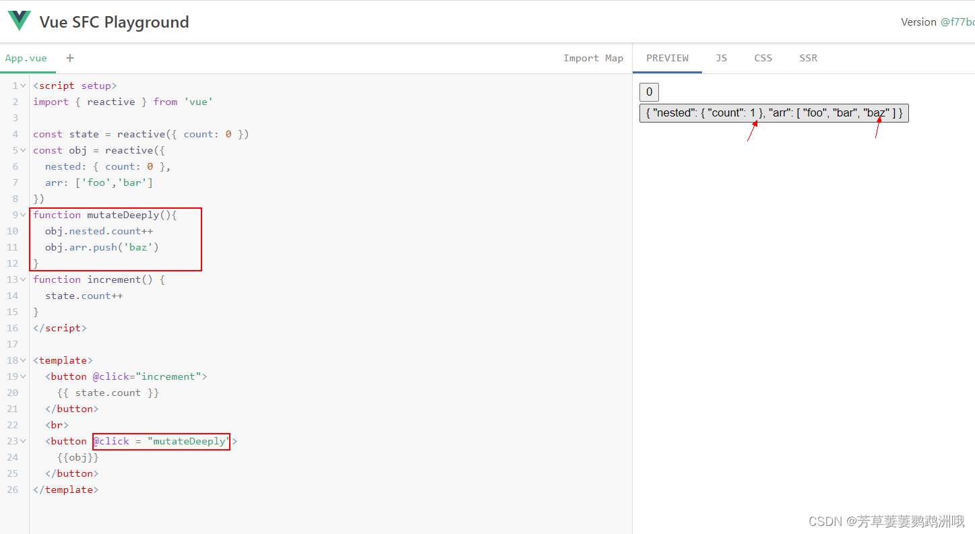
Task: Click the obj.nested.count++ line
Action: [99, 231]
